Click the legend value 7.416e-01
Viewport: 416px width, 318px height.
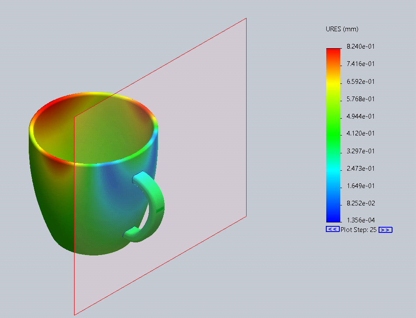point(361,64)
